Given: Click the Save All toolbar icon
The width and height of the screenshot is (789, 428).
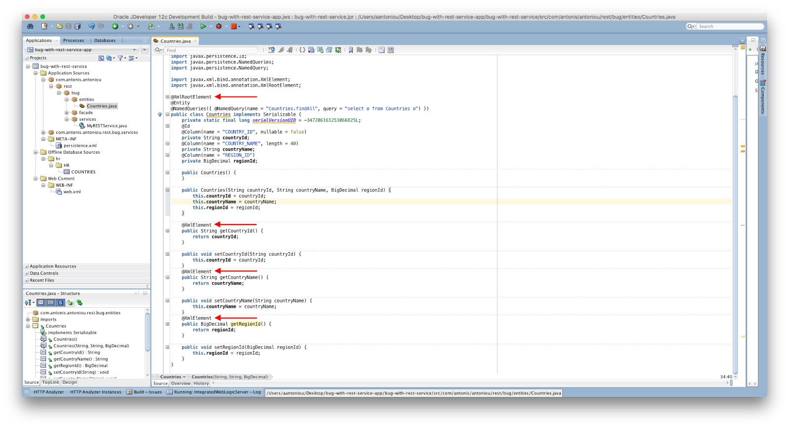Looking at the screenshot, I should point(77,27).
